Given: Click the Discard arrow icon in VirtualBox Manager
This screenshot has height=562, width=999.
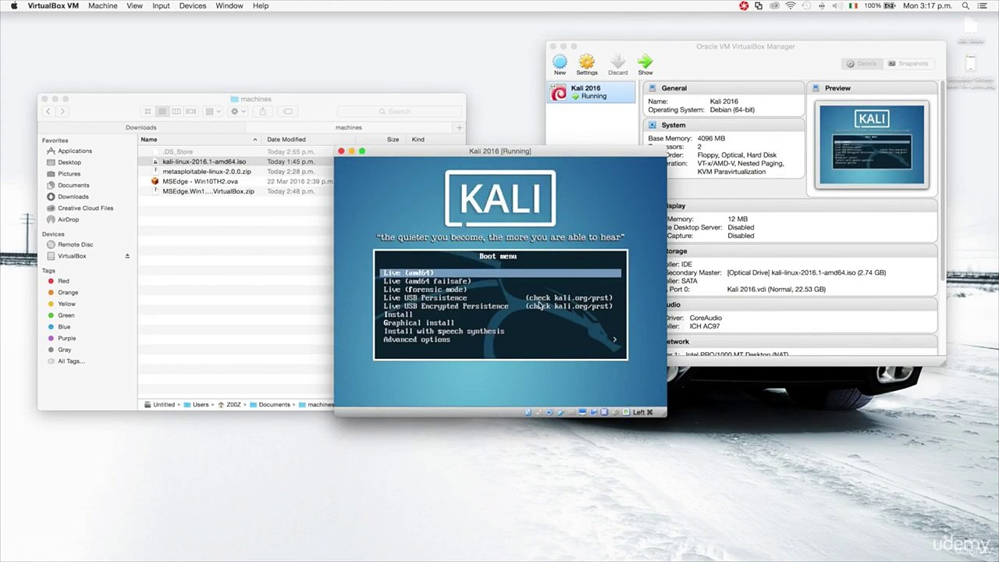Looking at the screenshot, I should point(617,62).
